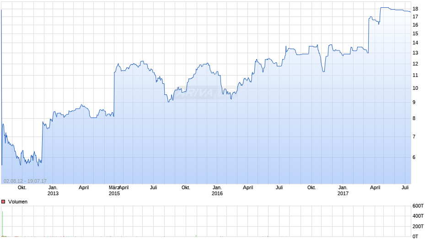The height and width of the screenshot is (241, 430).
Task: Select price axis value 11
Action: point(415,75)
